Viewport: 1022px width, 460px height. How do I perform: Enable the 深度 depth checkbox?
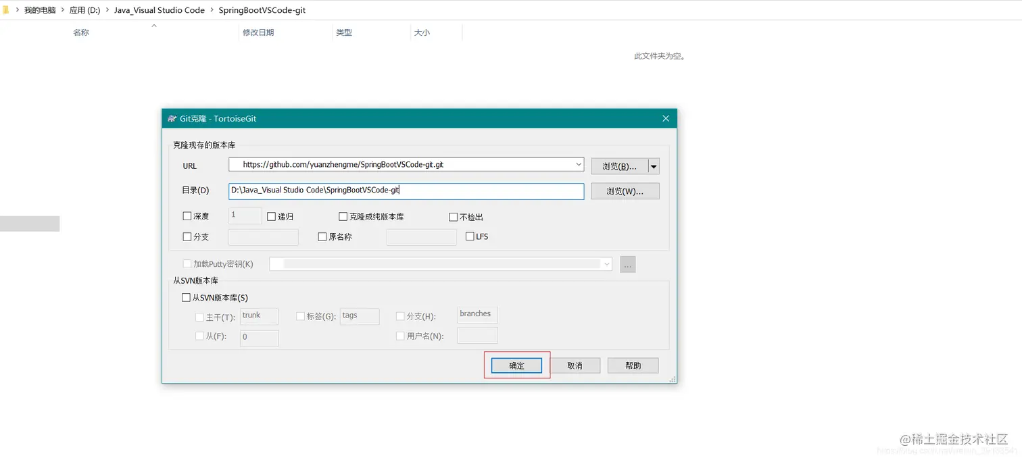[x=187, y=216]
